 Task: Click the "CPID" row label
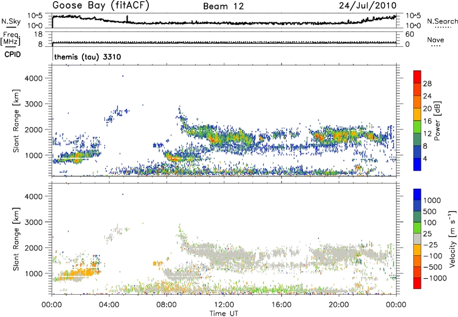pos(13,54)
